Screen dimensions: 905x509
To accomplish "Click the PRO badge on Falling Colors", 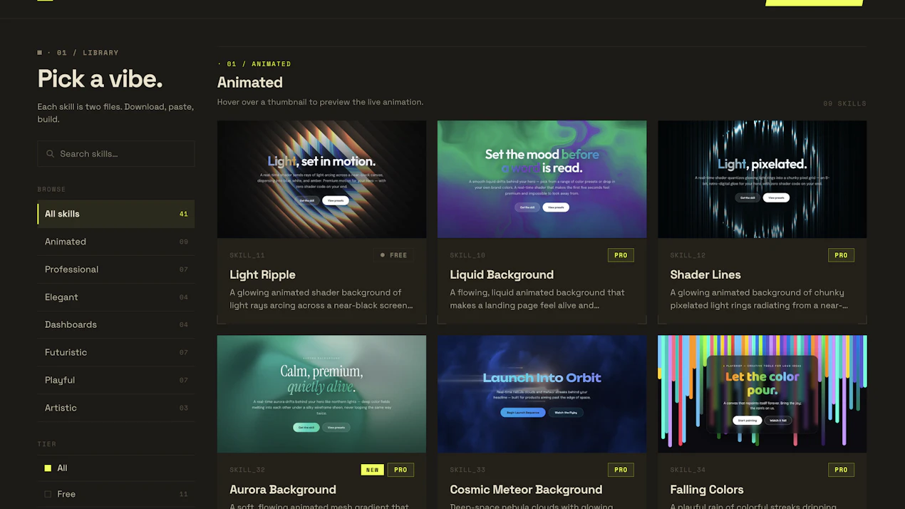I will 841,470.
